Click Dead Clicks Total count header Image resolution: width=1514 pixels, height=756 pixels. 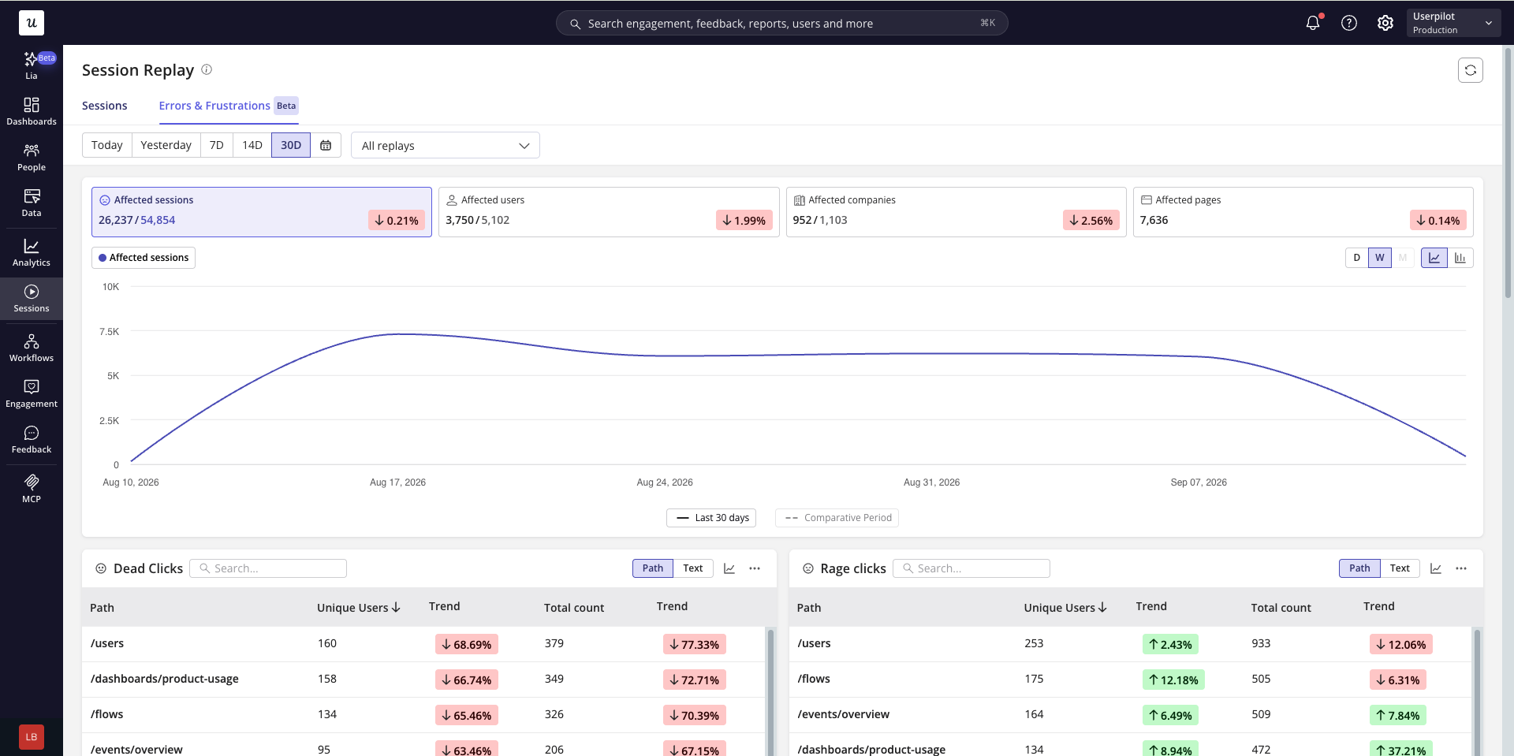pyautogui.click(x=574, y=608)
